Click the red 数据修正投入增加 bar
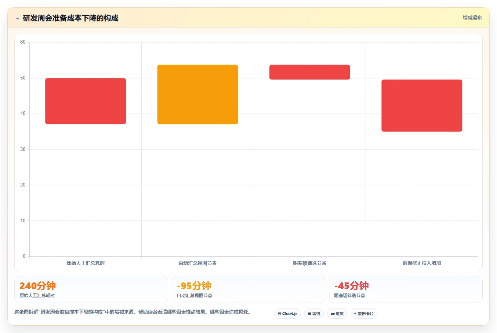 (422, 106)
